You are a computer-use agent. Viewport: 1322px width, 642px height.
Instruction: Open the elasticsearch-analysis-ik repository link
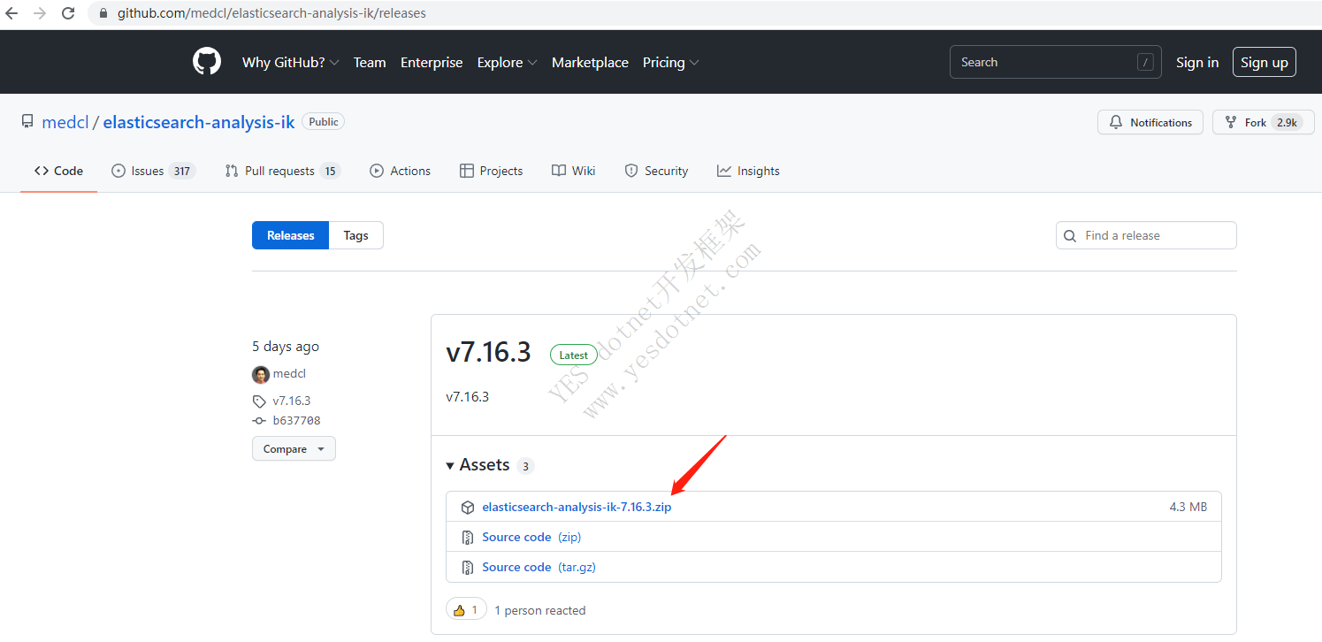point(199,122)
